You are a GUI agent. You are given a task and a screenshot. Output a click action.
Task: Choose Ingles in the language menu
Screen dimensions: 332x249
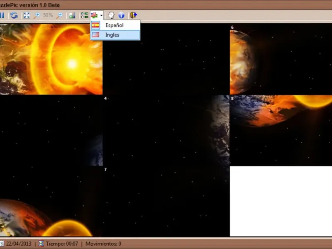tap(112, 35)
